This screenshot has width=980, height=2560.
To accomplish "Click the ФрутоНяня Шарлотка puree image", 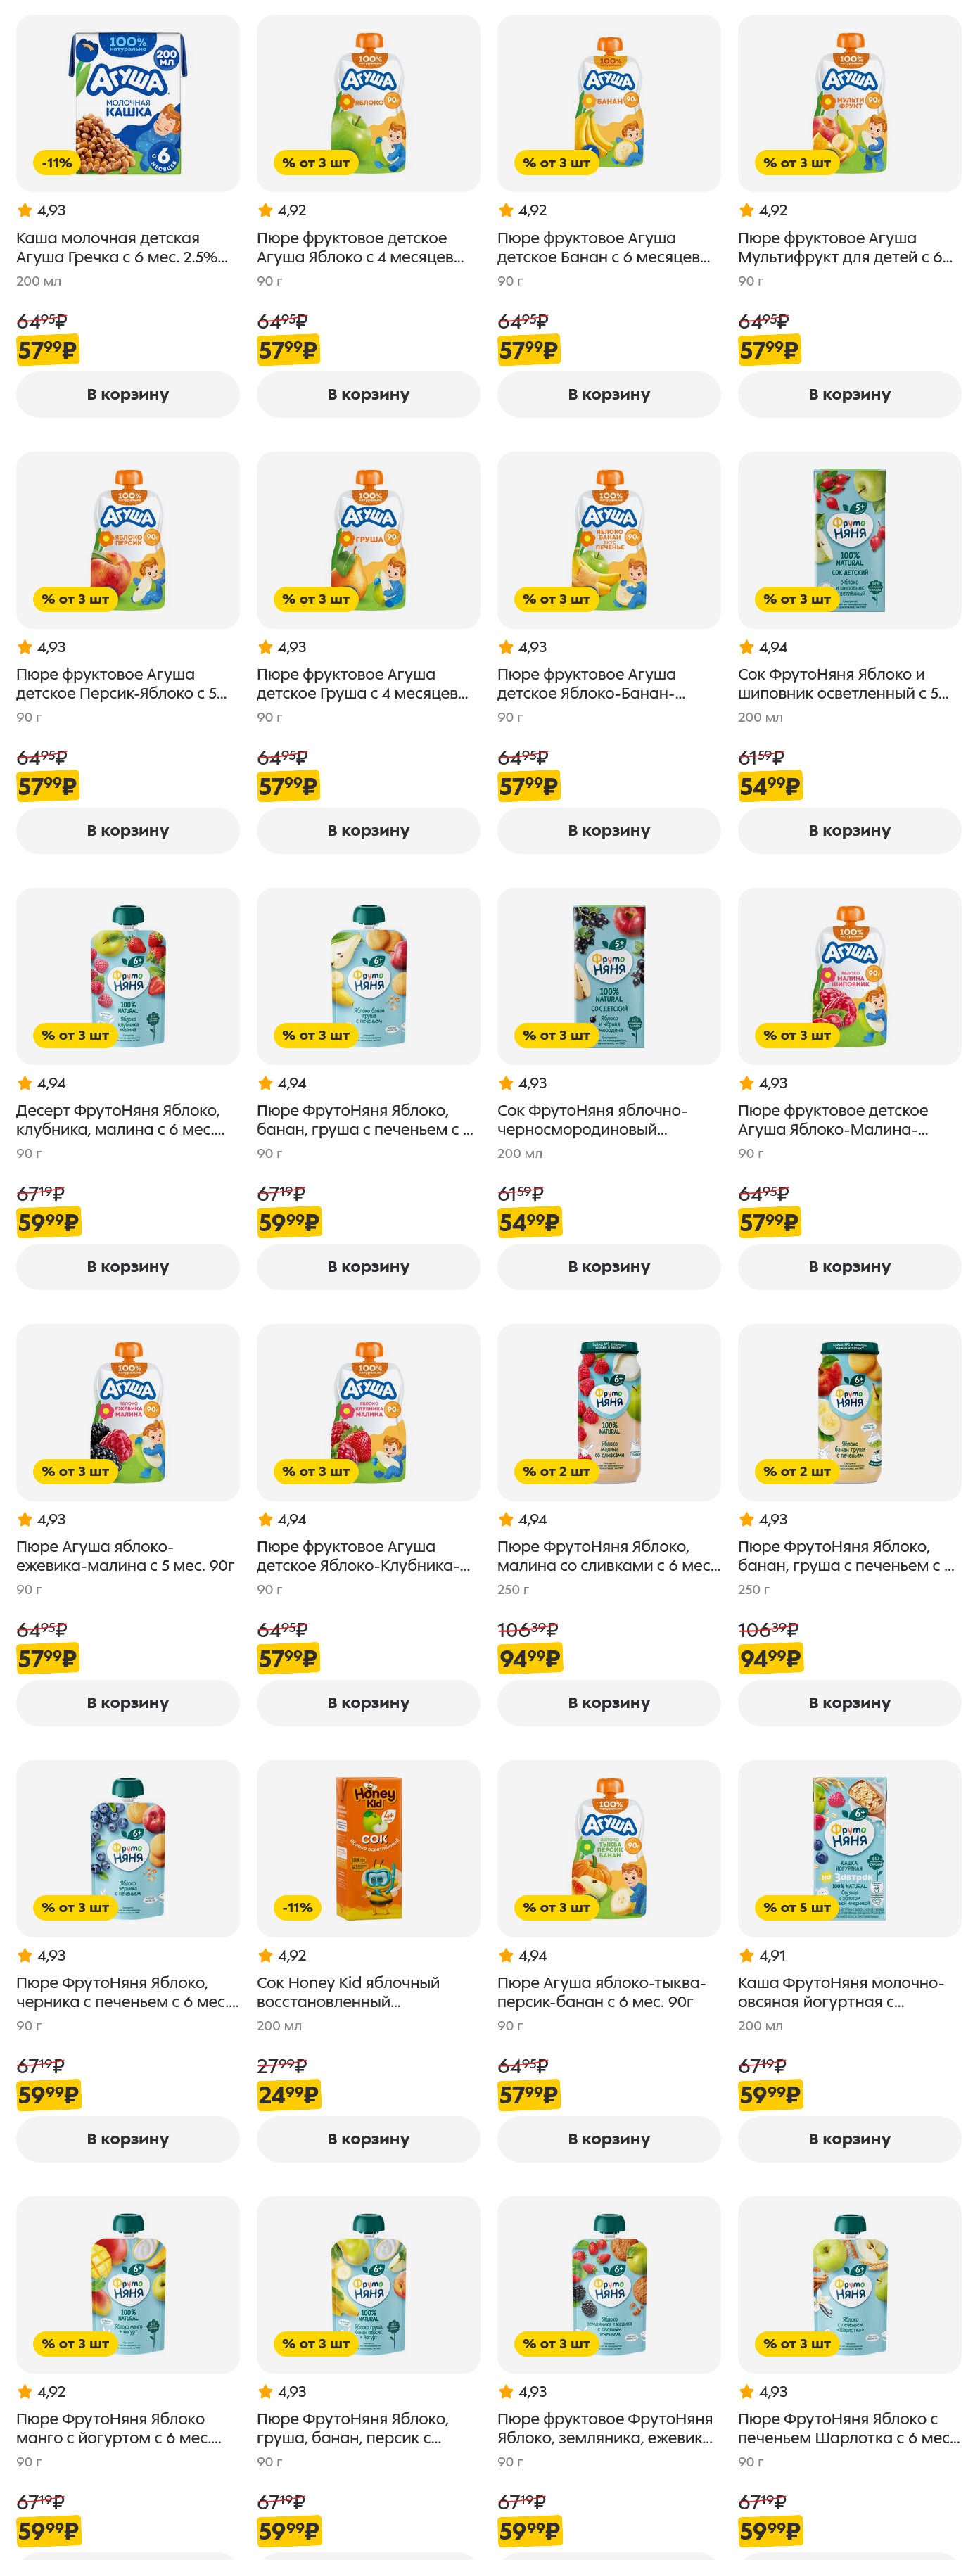I will pyautogui.click(x=849, y=2283).
